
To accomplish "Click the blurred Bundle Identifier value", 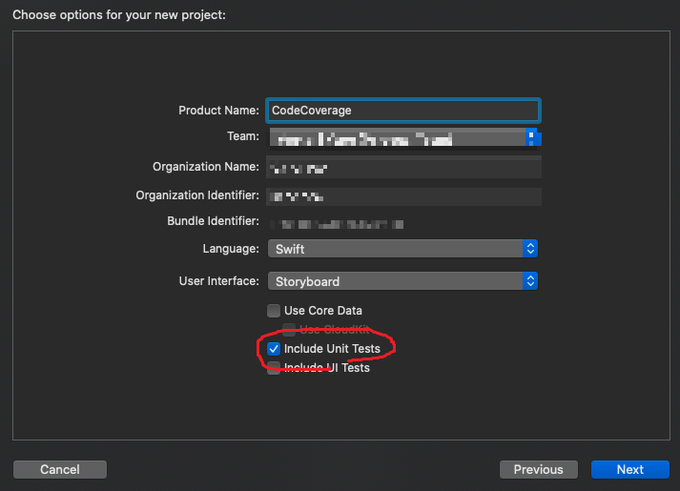I will click(337, 224).
